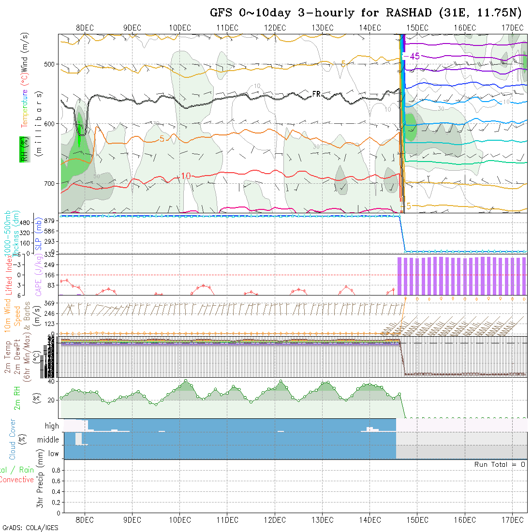The height and width of the screenshot is (532, 532).
Task: Click the 'middle' cloud cover row label
Action: tap(48, 440)
